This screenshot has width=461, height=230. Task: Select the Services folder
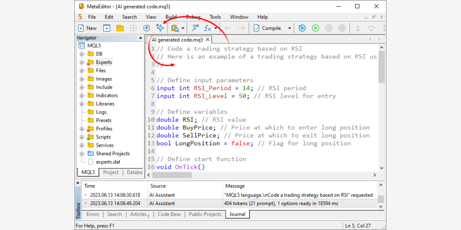(x=104, y=145)
